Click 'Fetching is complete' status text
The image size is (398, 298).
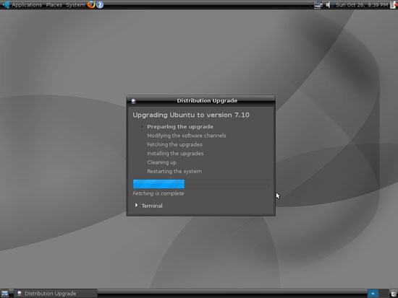coord(158,193)
